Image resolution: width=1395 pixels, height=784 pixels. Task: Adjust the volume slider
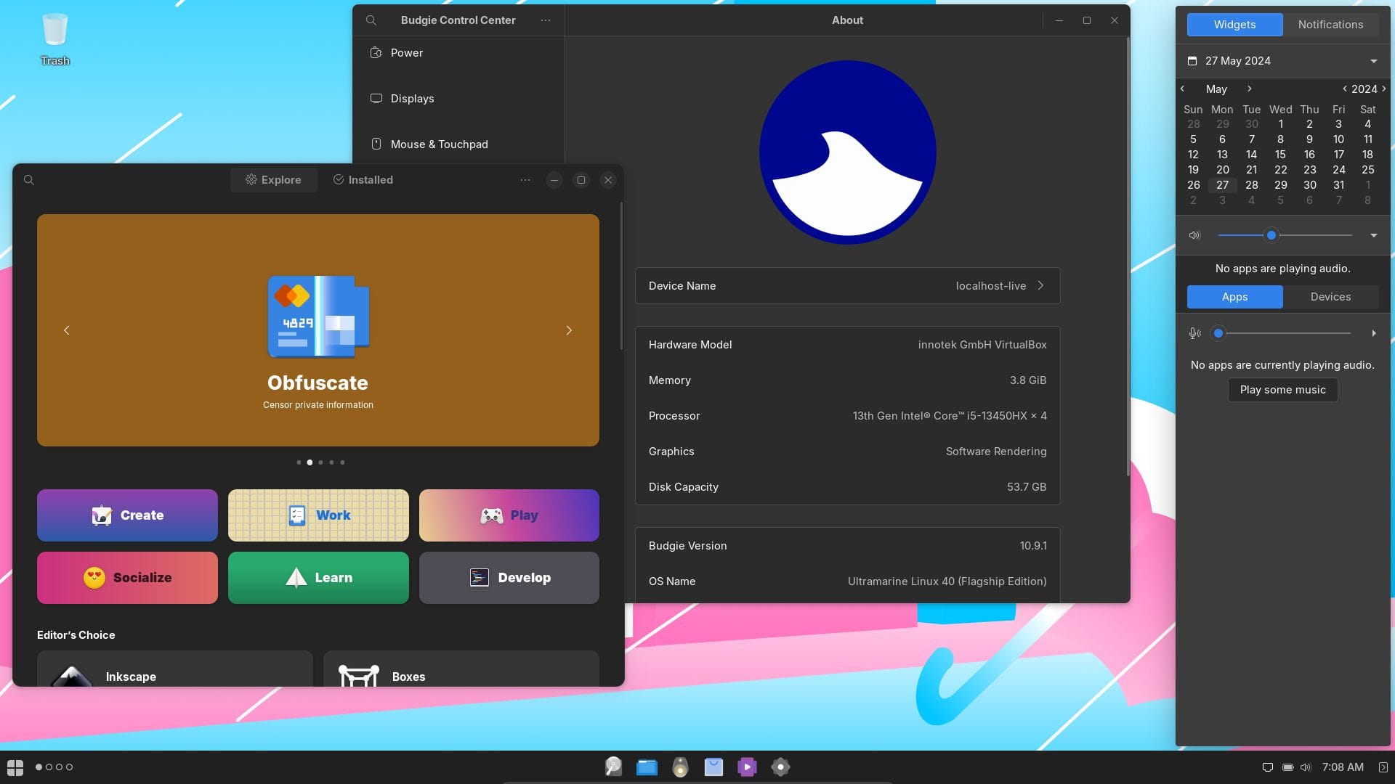[1271, 234]
